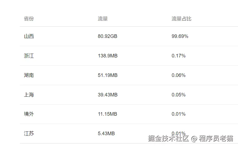Select the 99.69% traffic share value

pyautogui.click(x=180, y=36)
